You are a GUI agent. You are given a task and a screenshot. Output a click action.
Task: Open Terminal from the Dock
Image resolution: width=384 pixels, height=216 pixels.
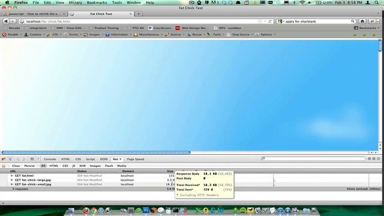176,211
